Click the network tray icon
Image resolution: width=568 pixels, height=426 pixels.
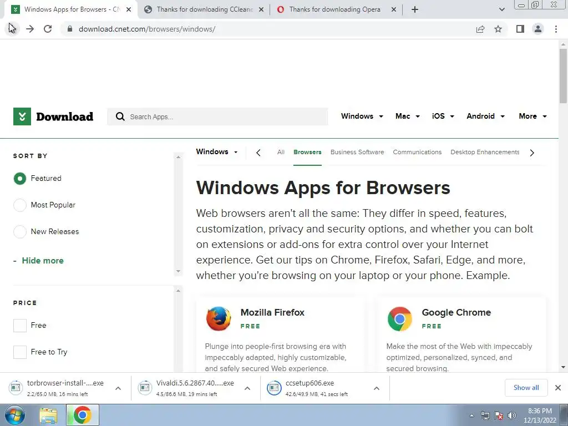pyautogui.click(x=485, y=415)
